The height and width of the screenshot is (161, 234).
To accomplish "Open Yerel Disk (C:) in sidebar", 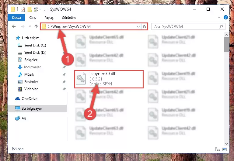I will pyautogui.click(x=35, y=45).
